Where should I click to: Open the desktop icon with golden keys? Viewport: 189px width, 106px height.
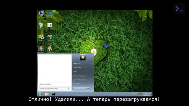pyautogui.click(x=50, y=49)
